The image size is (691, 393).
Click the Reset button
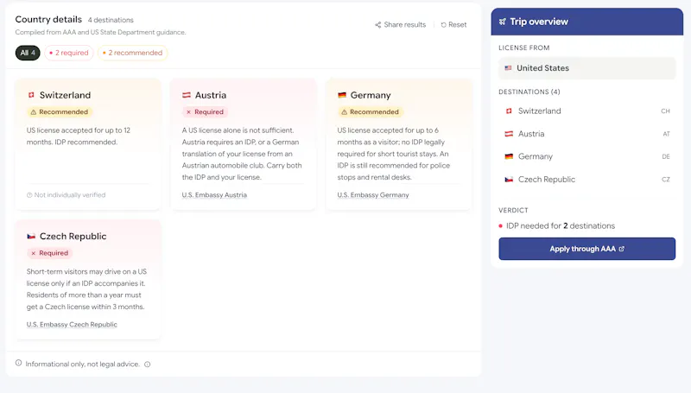(x=454, y=25)
